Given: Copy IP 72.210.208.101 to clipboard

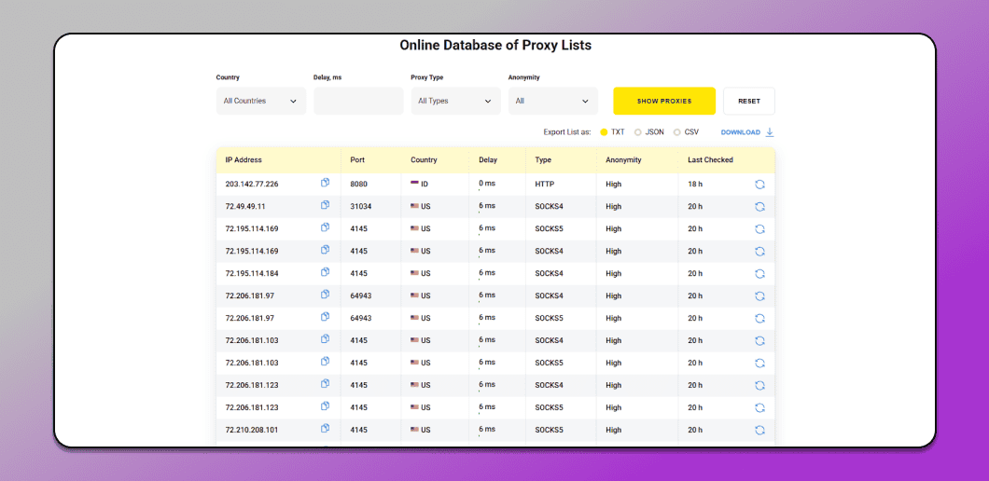Looking at the screenshot, I should click(x=326, y=428).
